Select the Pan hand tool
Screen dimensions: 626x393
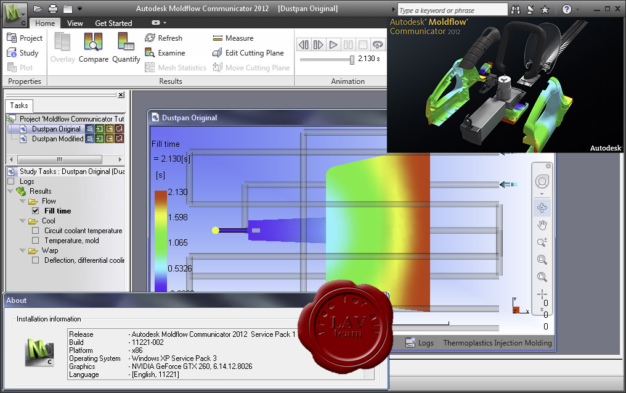[542, 225]
